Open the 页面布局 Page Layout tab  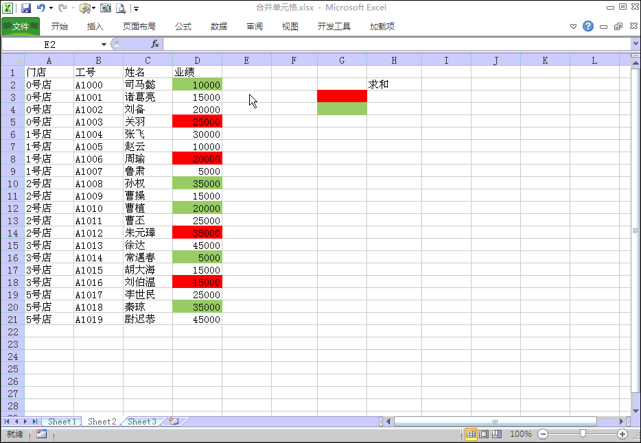pyautogui.click(x=139, y=27)
